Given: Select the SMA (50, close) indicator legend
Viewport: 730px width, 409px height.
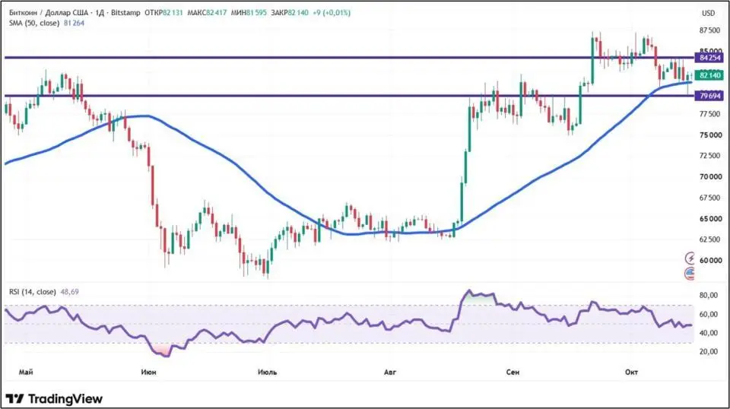Looking at the screenshot, I should click(x=34, y=23).
